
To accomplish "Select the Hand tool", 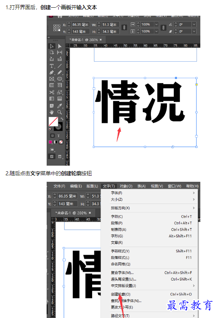I will pyautogui.click(x=51, y=112).
